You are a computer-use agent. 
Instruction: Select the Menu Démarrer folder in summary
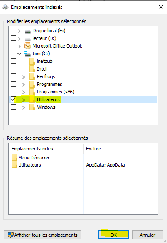pyautogui.click(x=14, y=157)
